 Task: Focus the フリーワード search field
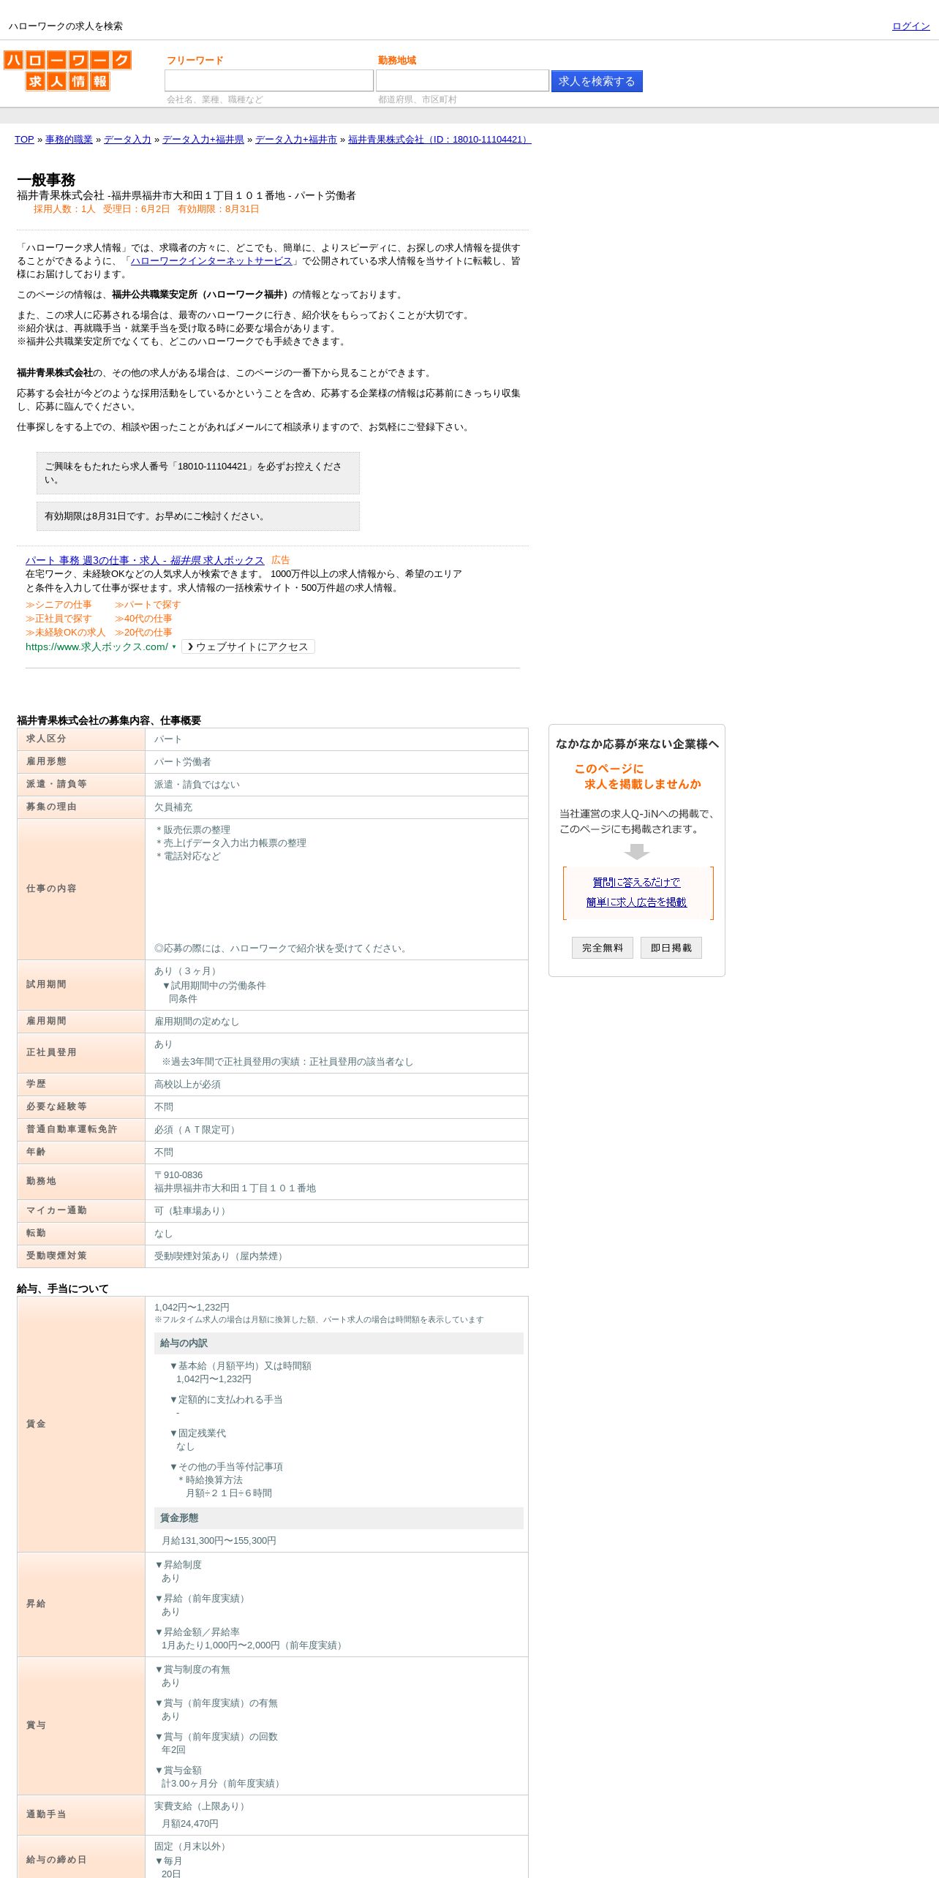(x=268, y=80)
